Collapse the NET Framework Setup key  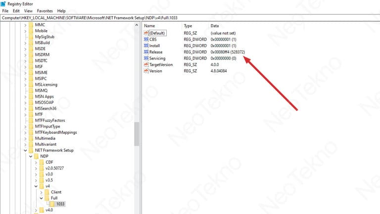point(25,150)
